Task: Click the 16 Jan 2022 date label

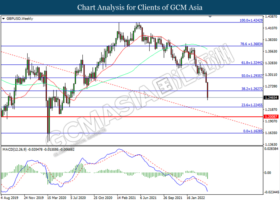Action: [x=196, y=198]
